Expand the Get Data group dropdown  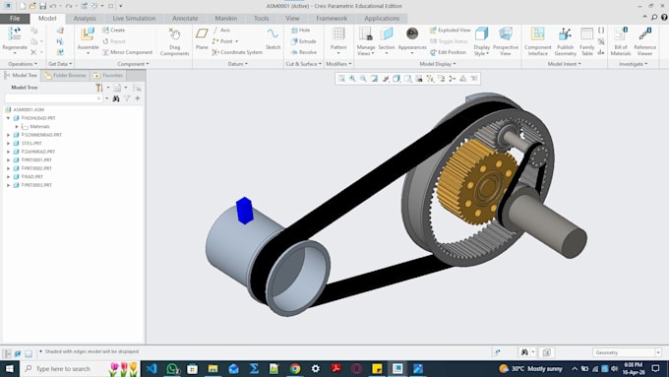pyautogui.click(x=60, y=64)
